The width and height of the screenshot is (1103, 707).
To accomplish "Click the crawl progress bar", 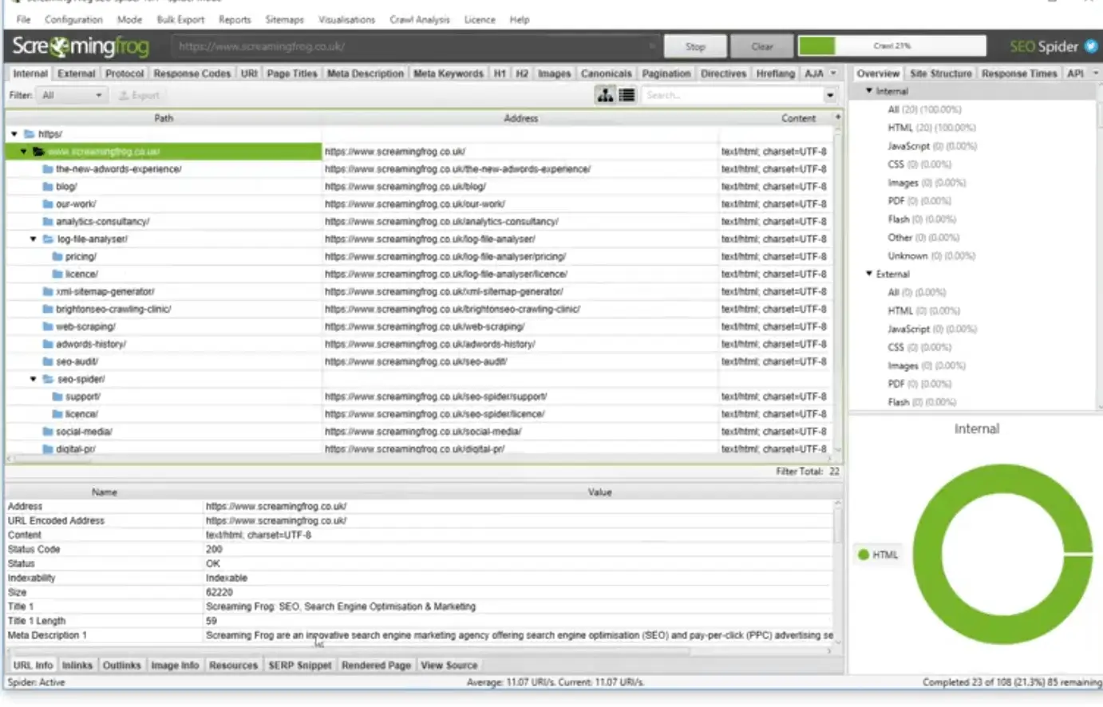I will tap(891, 46).
